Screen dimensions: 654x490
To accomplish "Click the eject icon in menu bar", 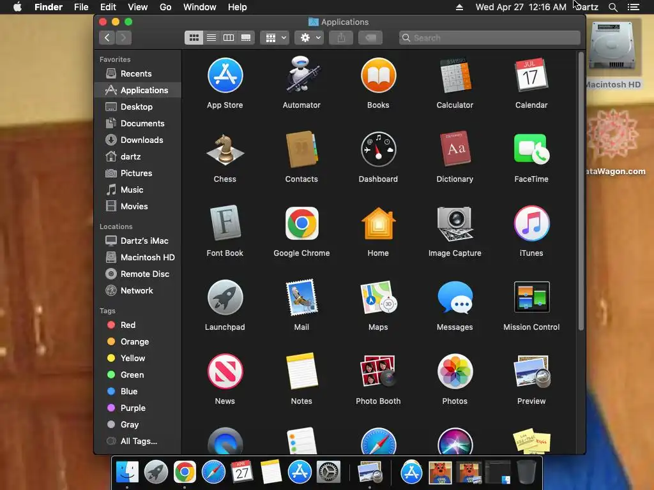I will [x=459, y=7].
